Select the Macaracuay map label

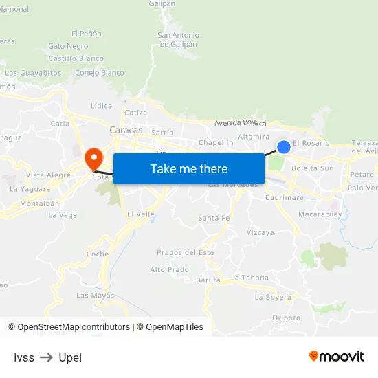(320, 214)
